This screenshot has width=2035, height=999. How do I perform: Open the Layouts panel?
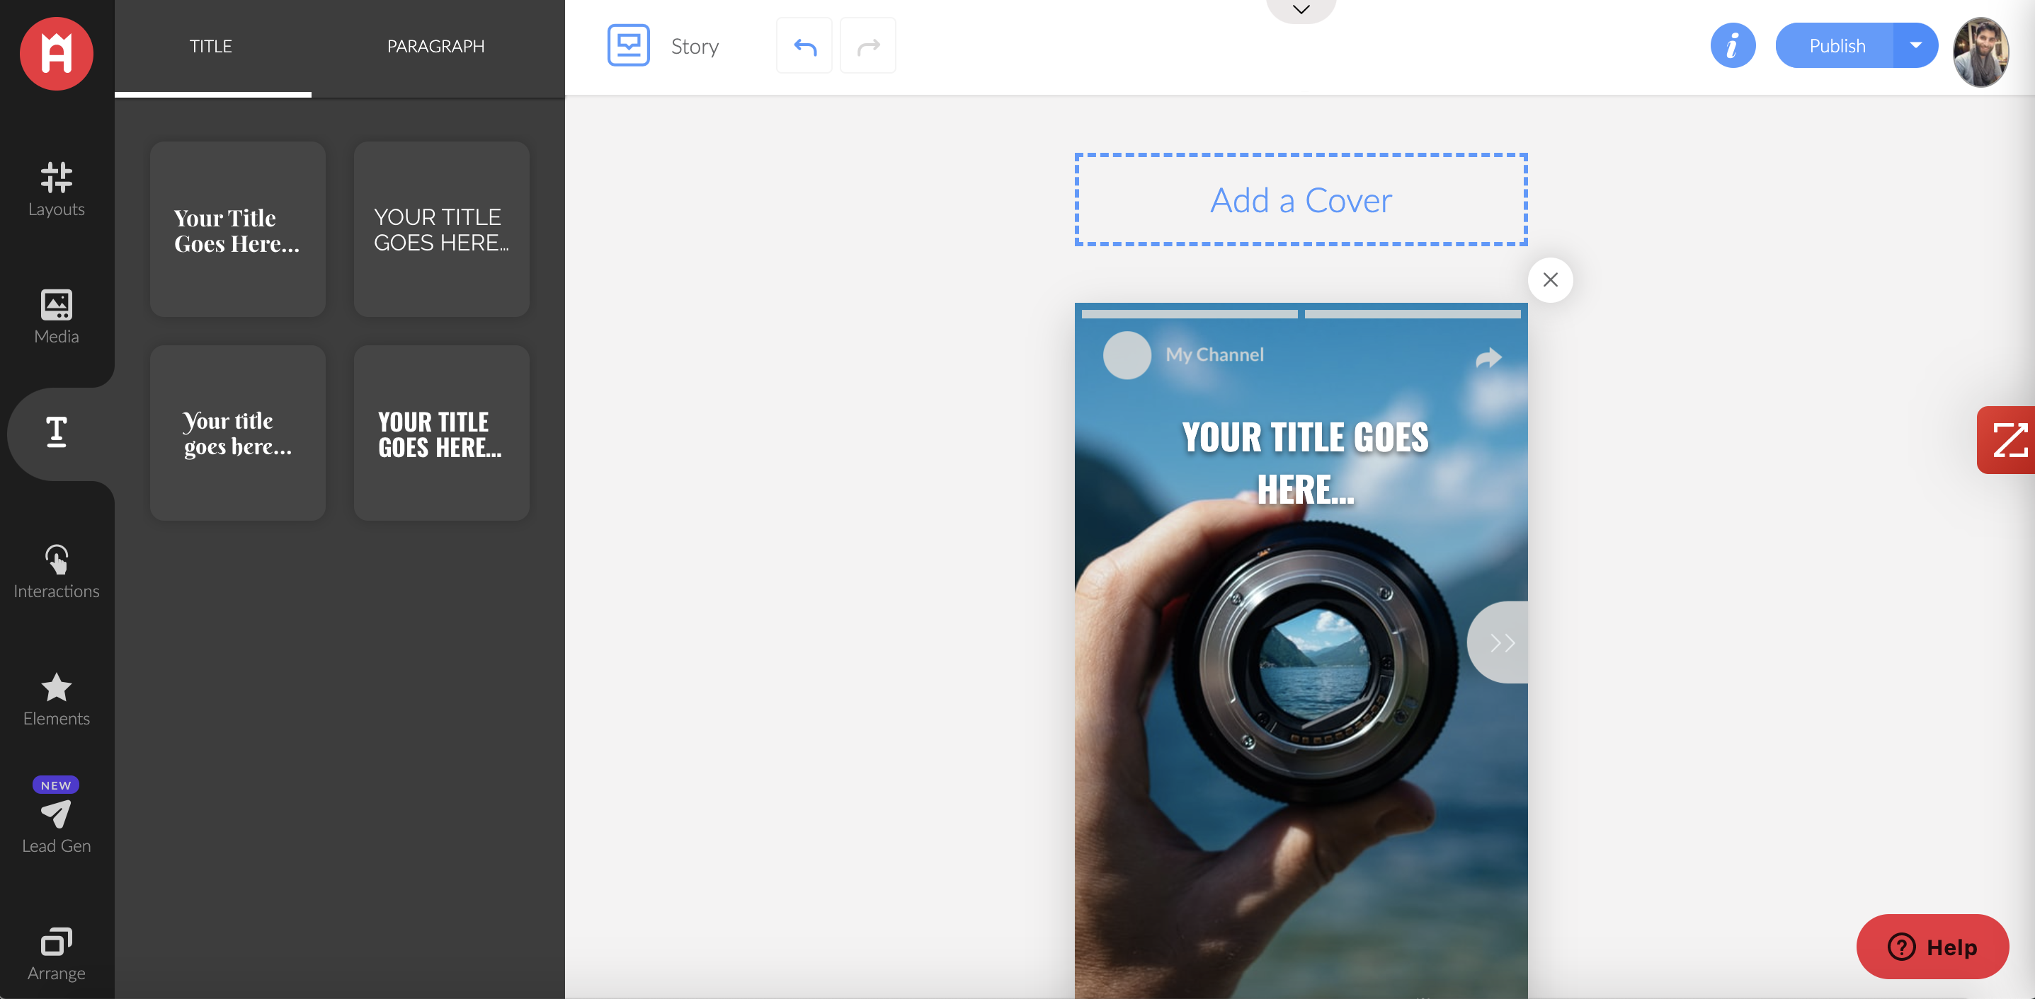(56, 189)
